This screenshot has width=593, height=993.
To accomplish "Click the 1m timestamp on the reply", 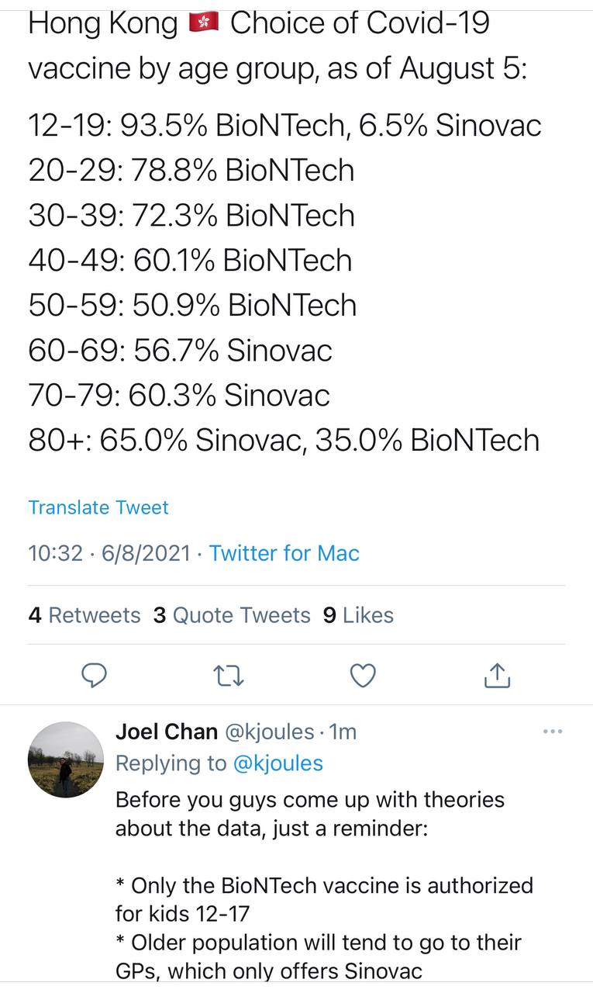I will click(x=343, y=732).
